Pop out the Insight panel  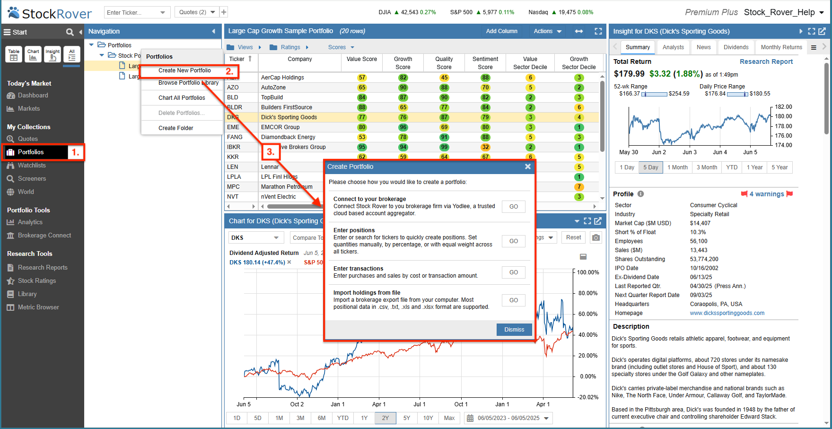tap(822, 31)
